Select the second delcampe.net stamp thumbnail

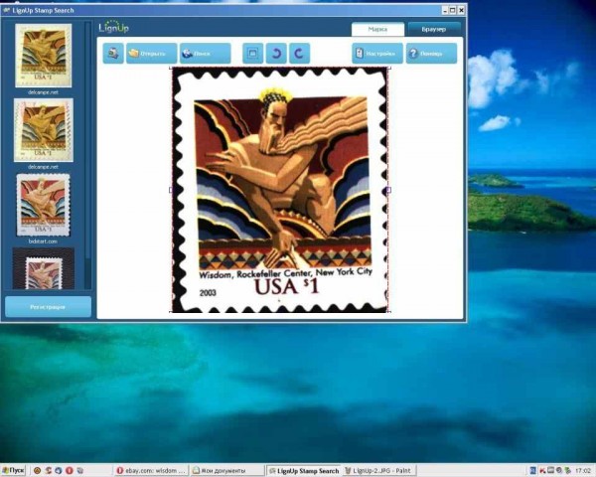click(44, 130)
